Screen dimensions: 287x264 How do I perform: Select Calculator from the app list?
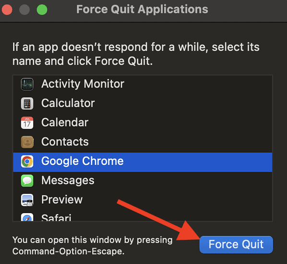pos(143,103)
